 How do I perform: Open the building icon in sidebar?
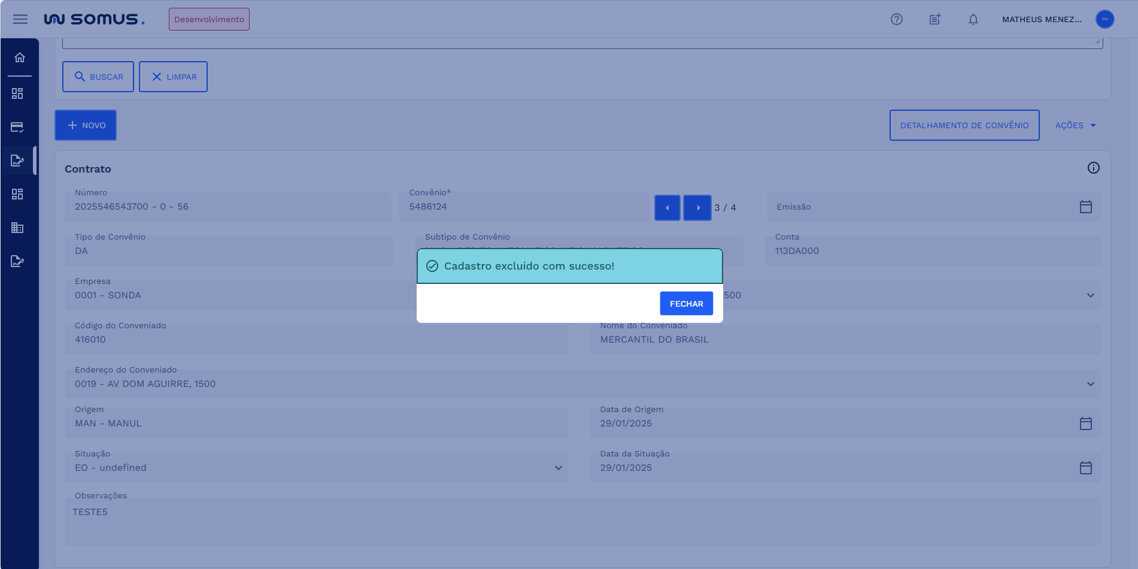(x=17, y=228)
